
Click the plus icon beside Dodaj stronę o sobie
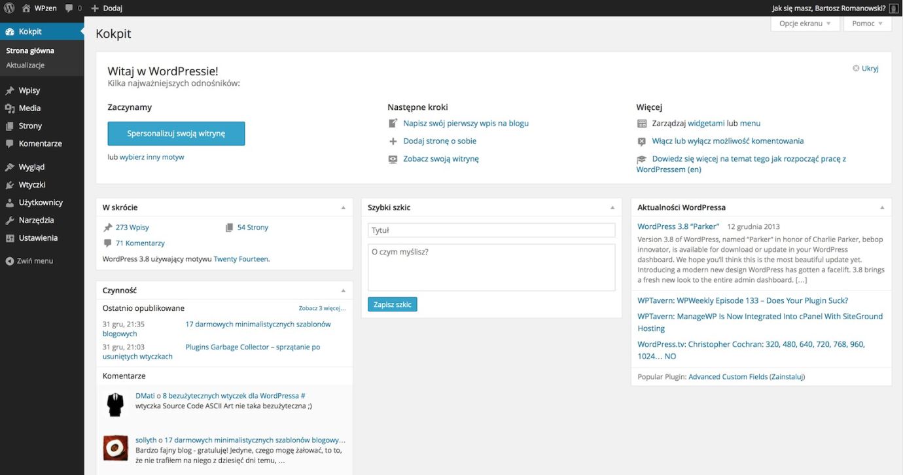coord(393,141)
